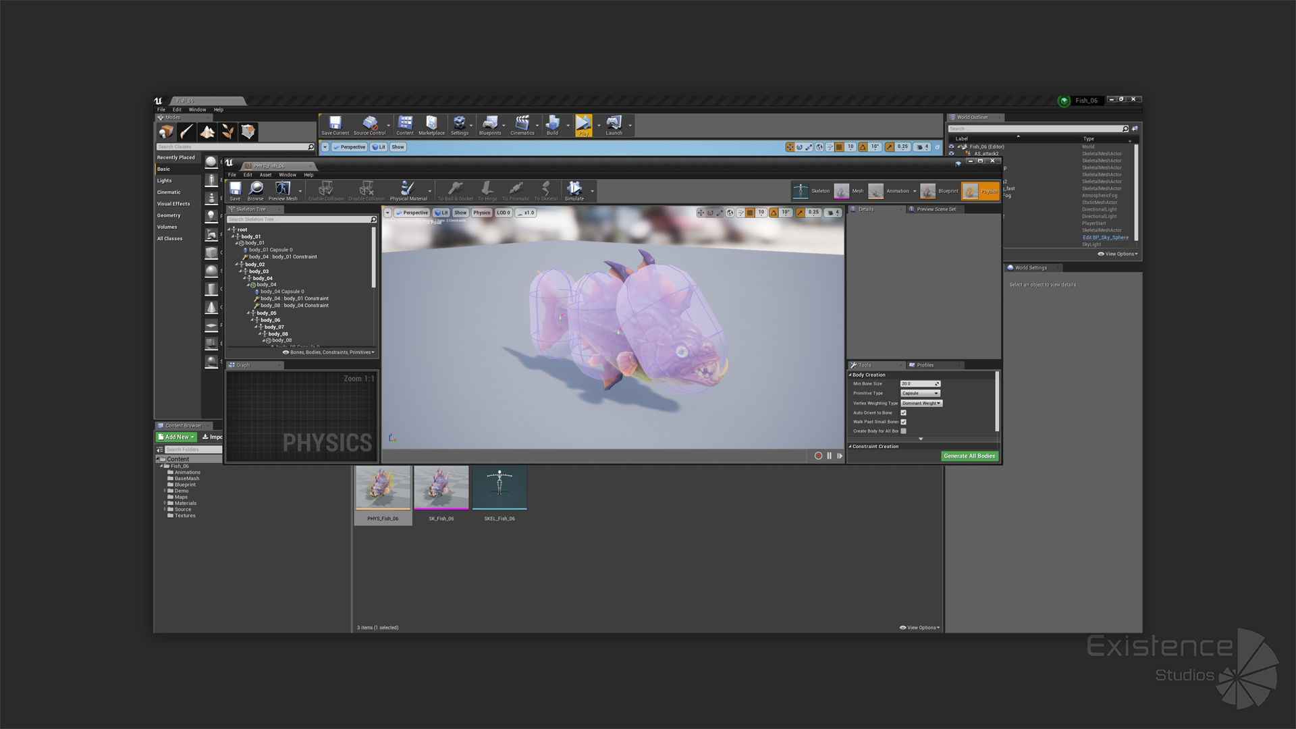Select the Geometry Editing mode icon
Viewport: 1296px width, 729px height.
(x=248, y=132)
